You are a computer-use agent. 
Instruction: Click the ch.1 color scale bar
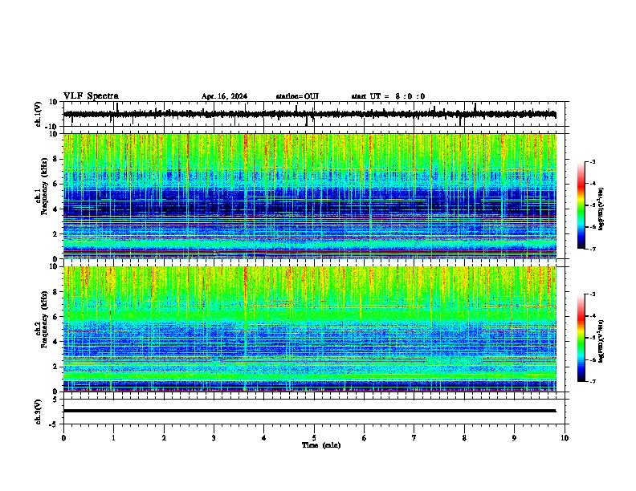pos(581,205)
